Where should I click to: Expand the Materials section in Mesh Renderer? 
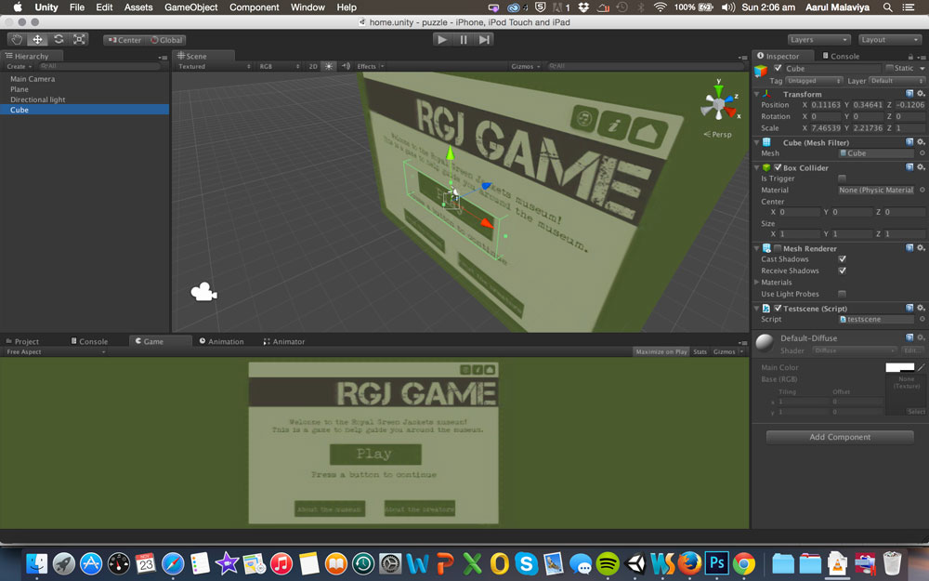(x=757, y=283)
